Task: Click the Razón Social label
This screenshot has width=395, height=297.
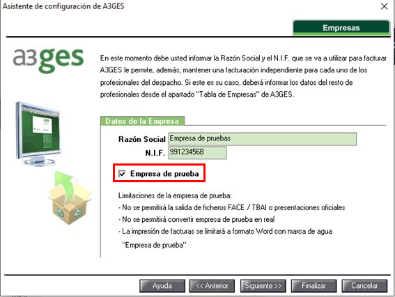Action: click(142, 139)
